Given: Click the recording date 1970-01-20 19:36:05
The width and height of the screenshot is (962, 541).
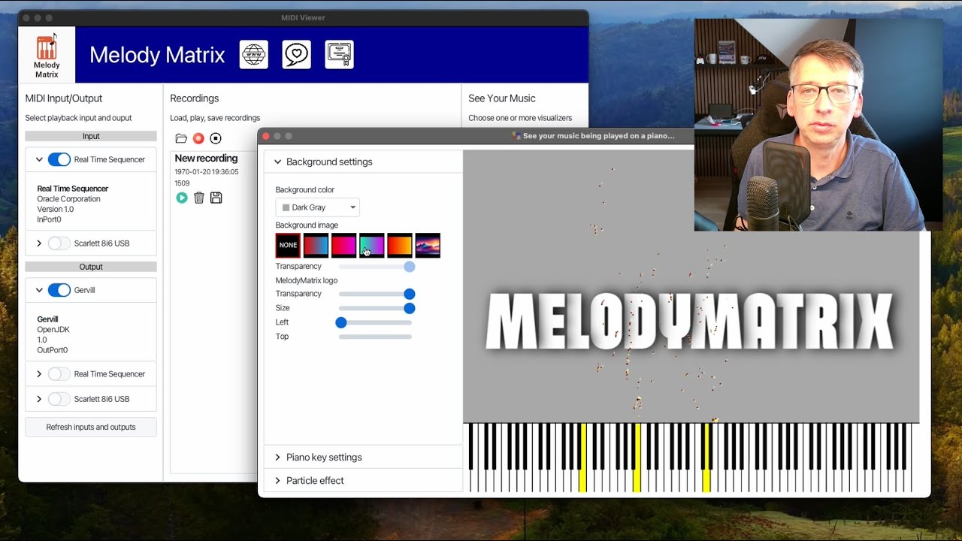Looking at the screenshot, I should pyautogui.click(x=207, y=172).
